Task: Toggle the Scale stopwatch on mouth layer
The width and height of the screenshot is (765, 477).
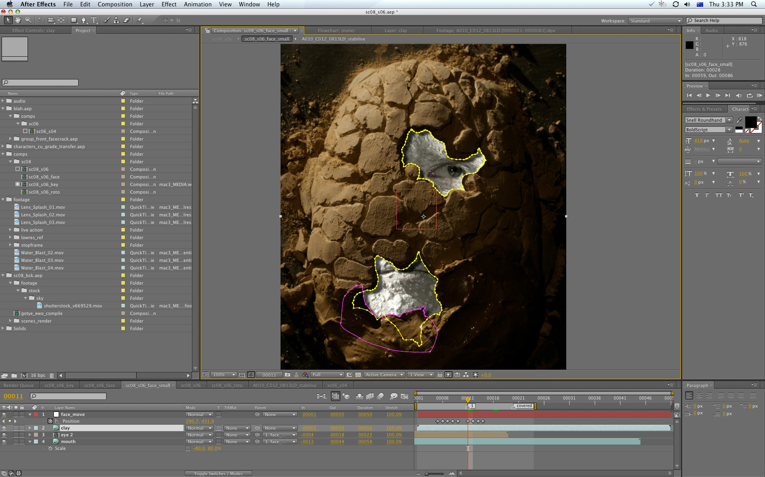Action: (x=50, y=448)
